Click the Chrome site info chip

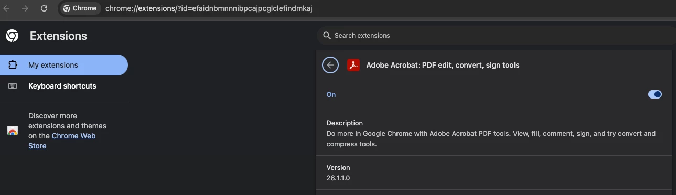coord(80,8)
